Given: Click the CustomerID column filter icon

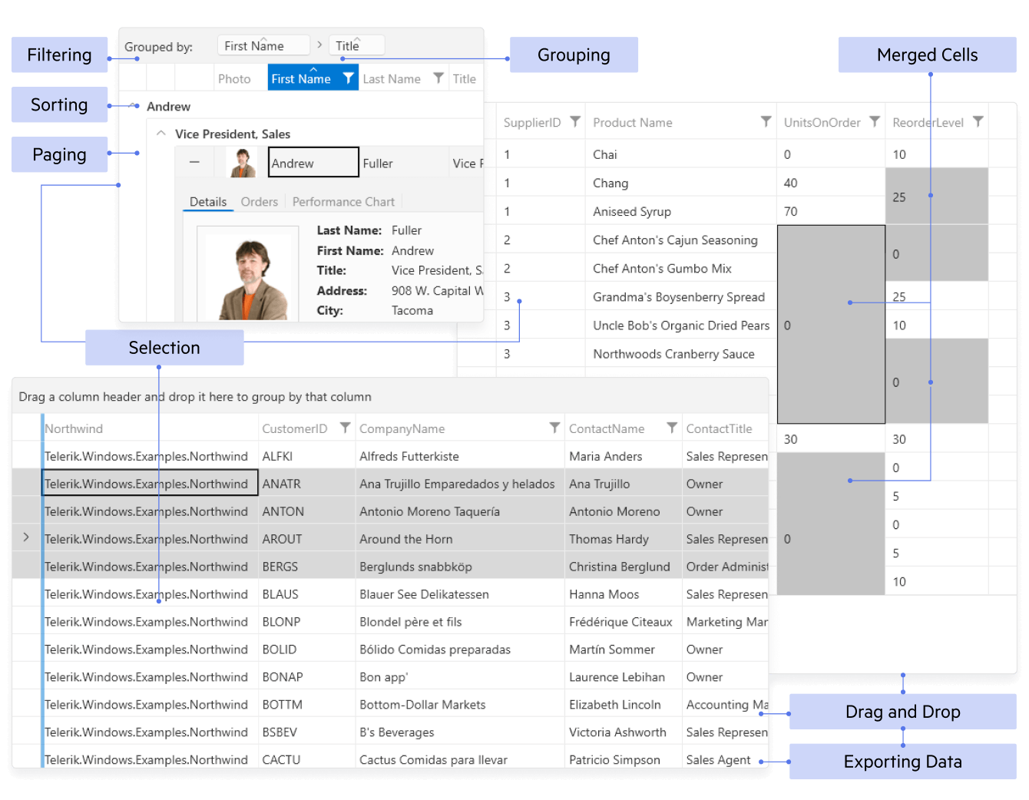Looking at the screenshot, I should click(x=345, y=428).
